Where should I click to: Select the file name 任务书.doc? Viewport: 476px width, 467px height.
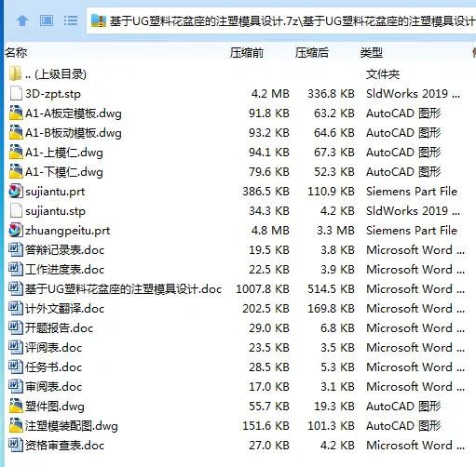54,367
